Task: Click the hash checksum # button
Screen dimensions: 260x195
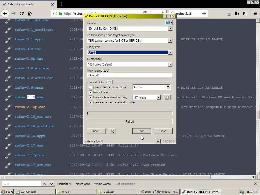Action: (x=158, y=142)
